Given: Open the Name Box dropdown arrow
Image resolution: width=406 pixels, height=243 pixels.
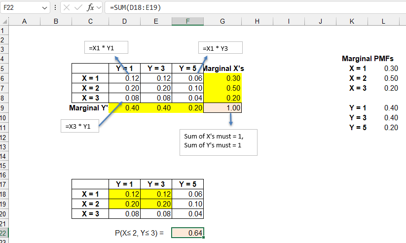Looking at the screenshot, I should (45, 8).
